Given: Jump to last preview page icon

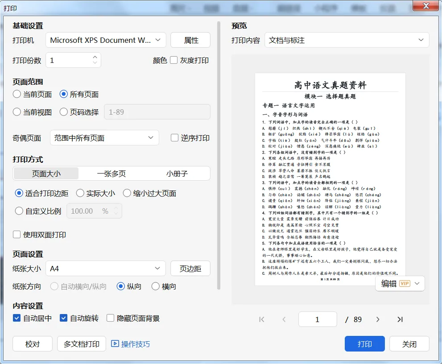Looking at the screenshot, I should [x=400, y=319].
